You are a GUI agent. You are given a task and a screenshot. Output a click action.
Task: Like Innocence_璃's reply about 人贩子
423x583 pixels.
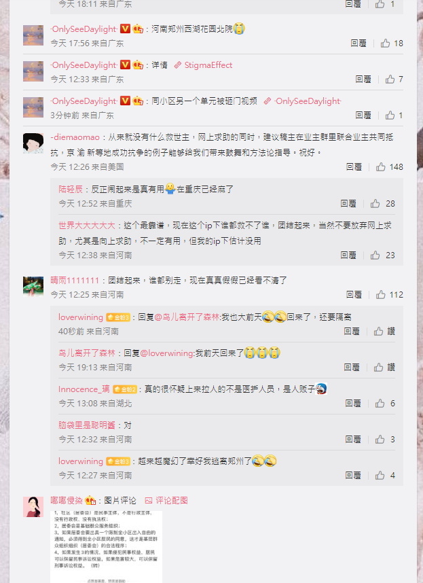click(380, 404)
